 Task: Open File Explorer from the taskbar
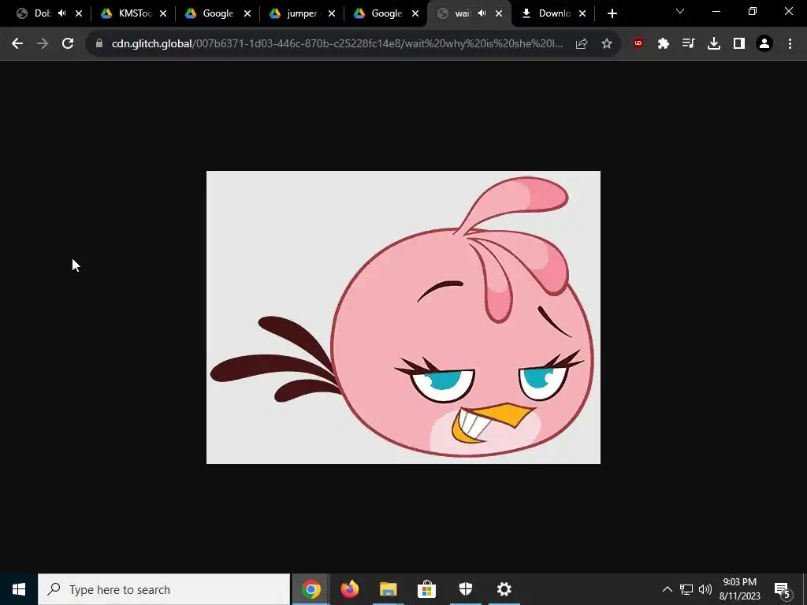tap(389, 589)
